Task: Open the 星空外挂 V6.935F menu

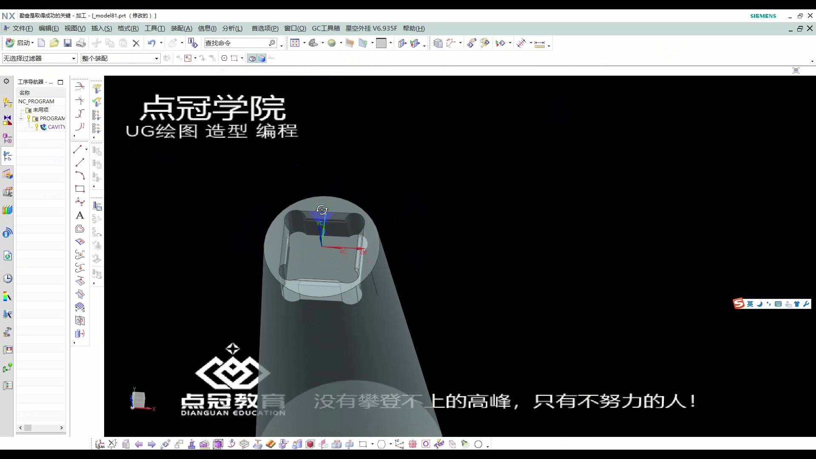Action: pyautogui.click(x=371, y=28)
